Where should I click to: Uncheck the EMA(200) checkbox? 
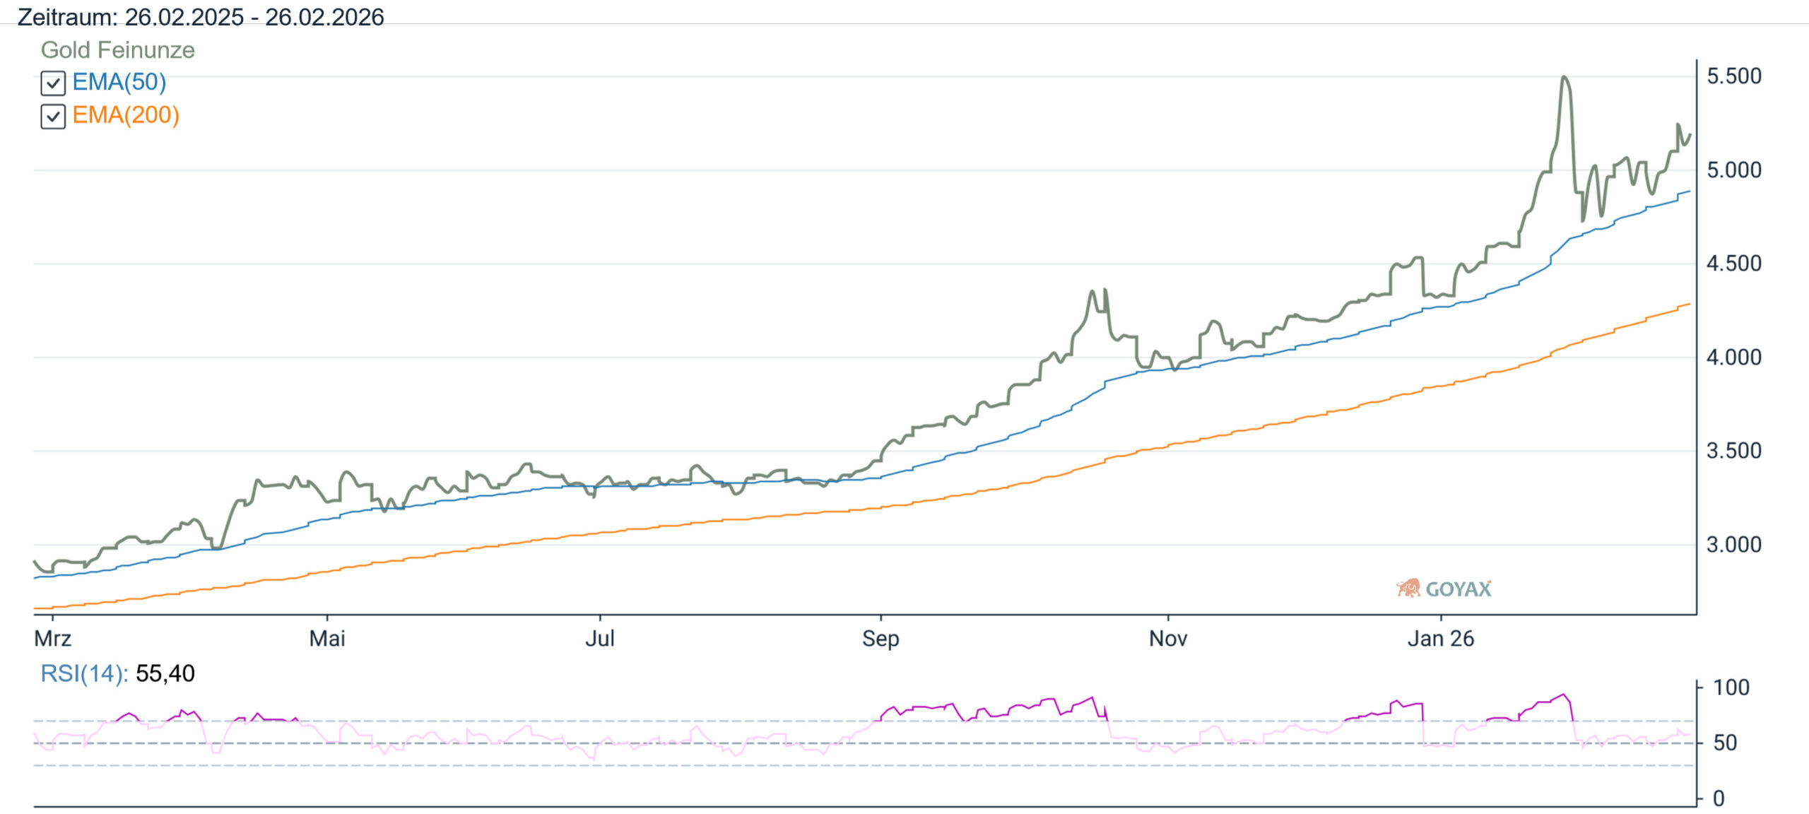pos(53,117)
